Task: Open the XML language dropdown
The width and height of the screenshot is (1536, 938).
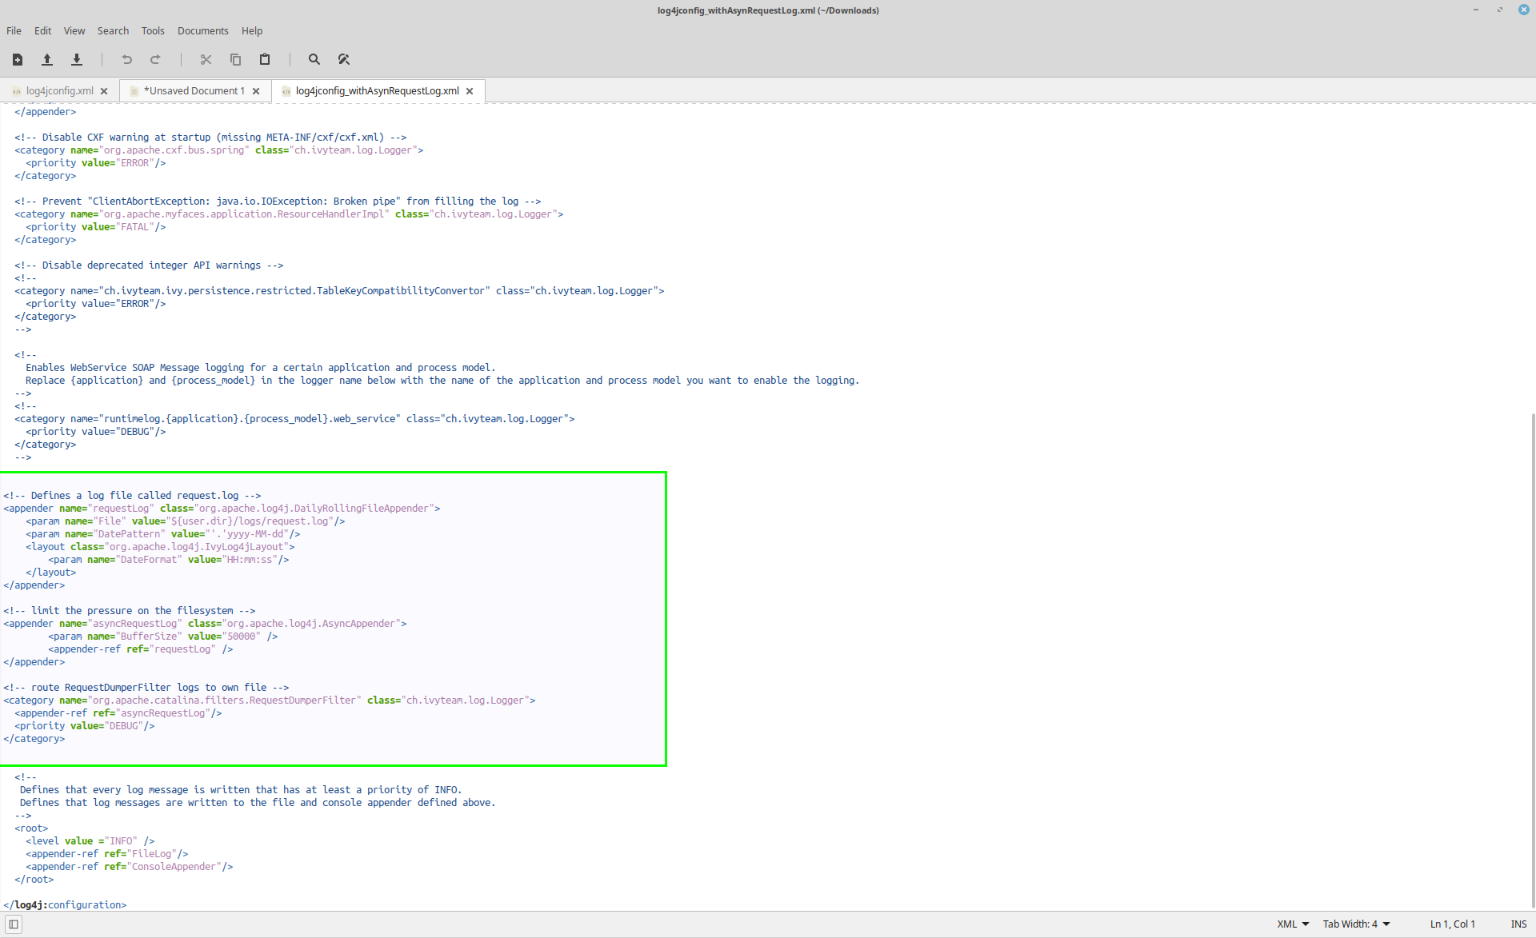Action: click(x=1293, y=924)
